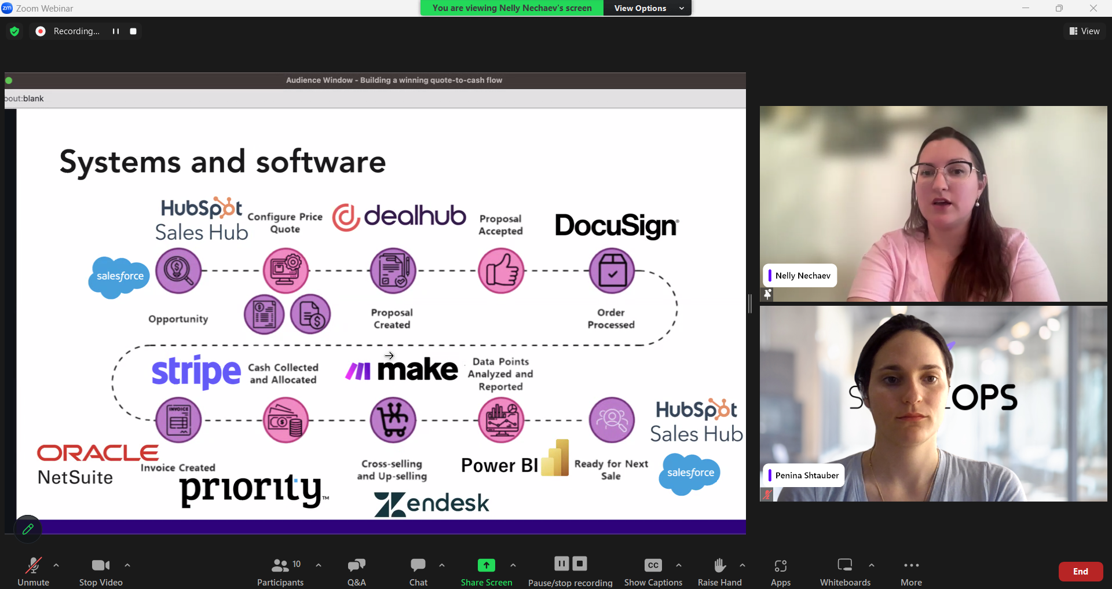
Task: Stop recording in bottom toolbar
Action: 580,564
